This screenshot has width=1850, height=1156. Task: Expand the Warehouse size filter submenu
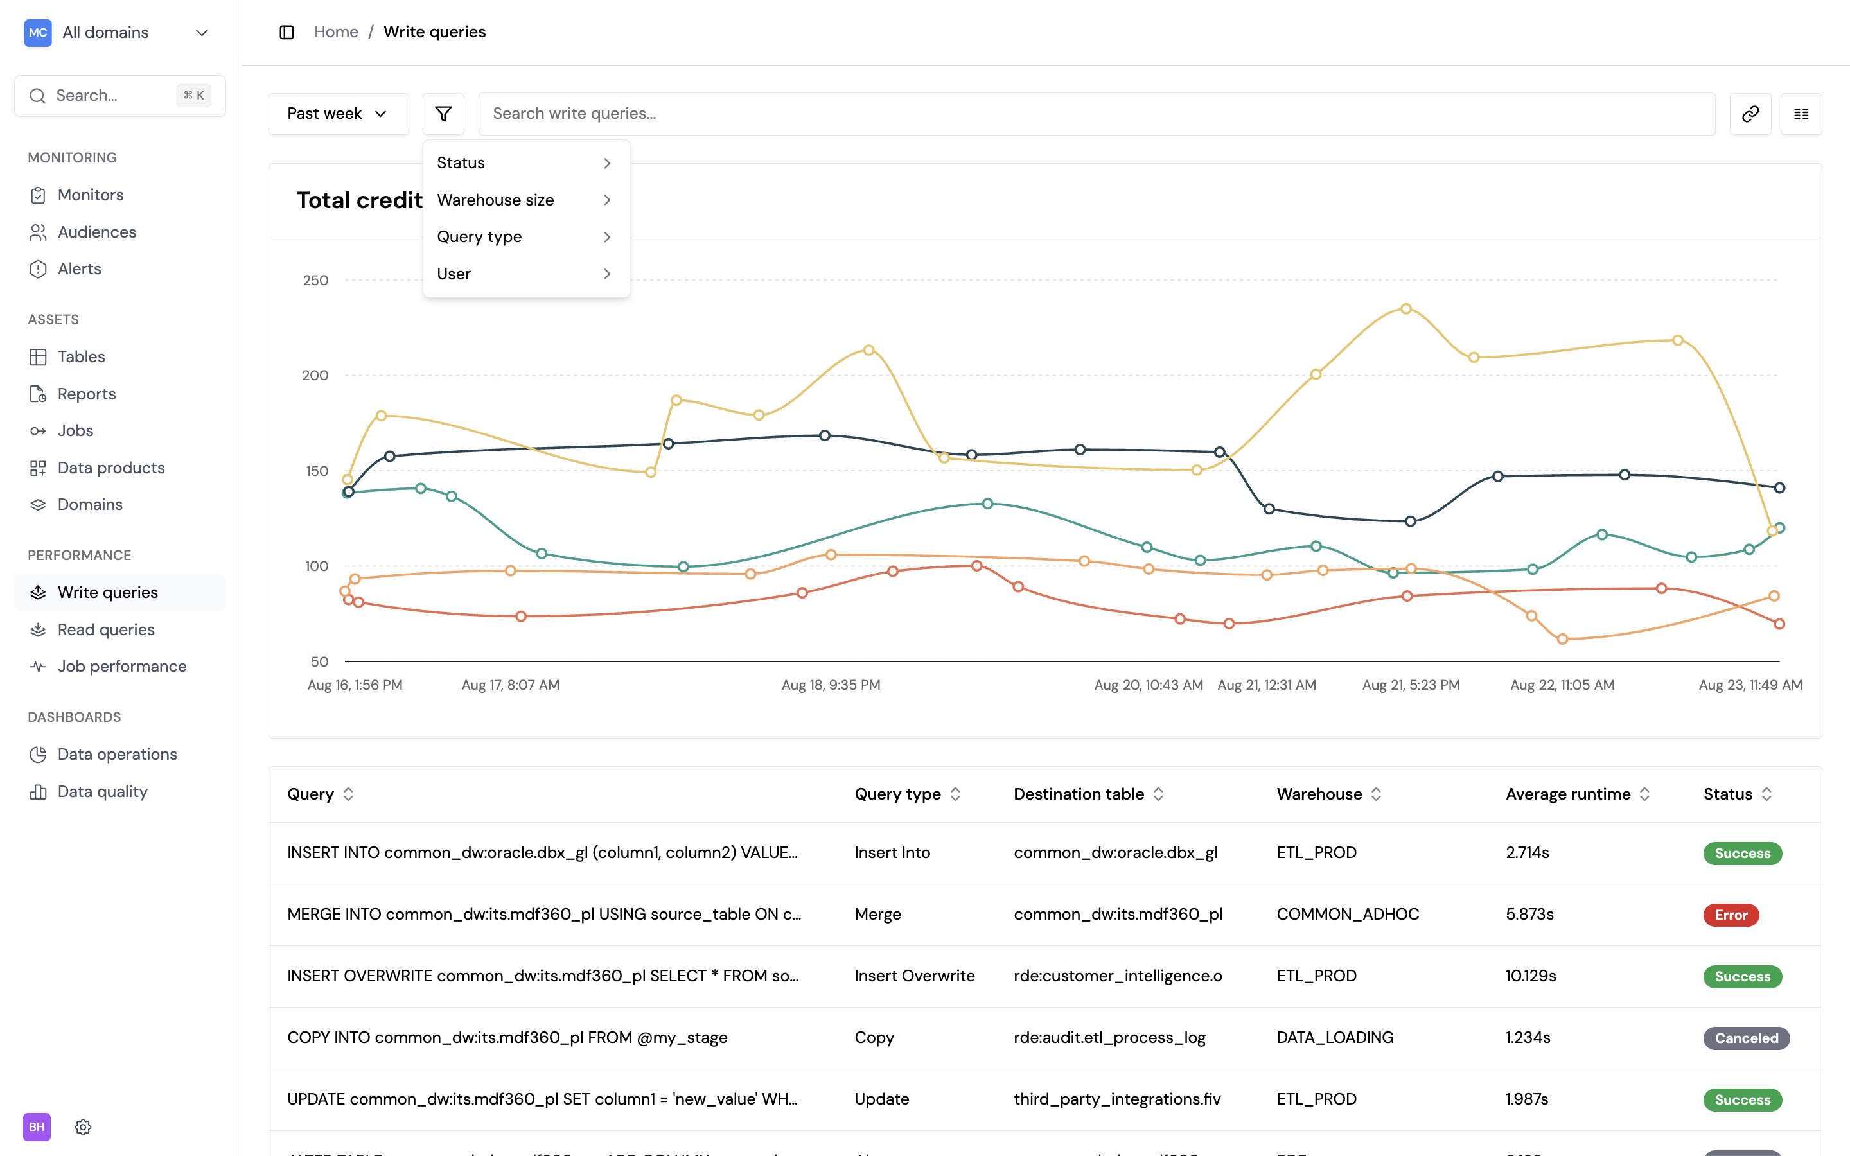pyautogui.click(x=525, y=200)
